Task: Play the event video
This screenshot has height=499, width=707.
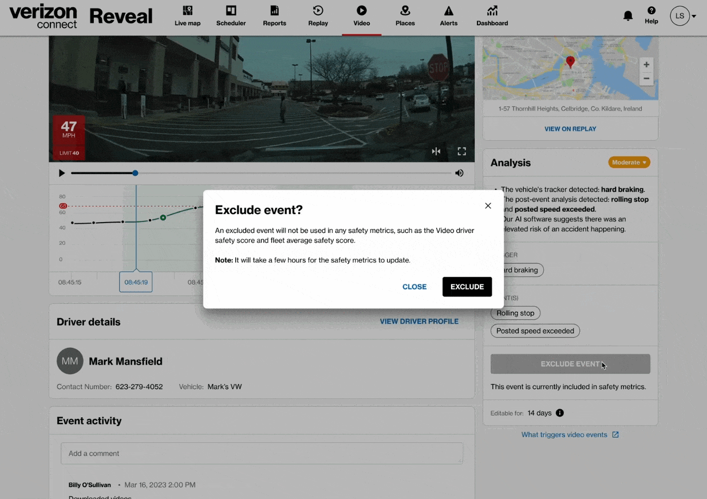Action: (62, 173)
